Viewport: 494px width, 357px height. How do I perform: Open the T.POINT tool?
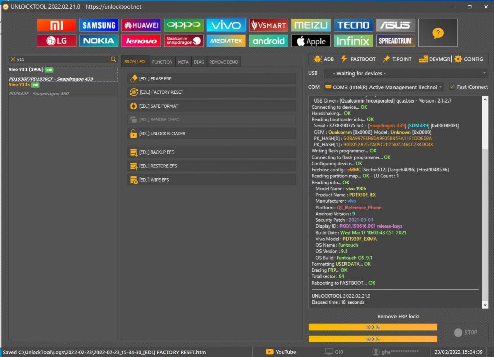click(x=397, y=59)
